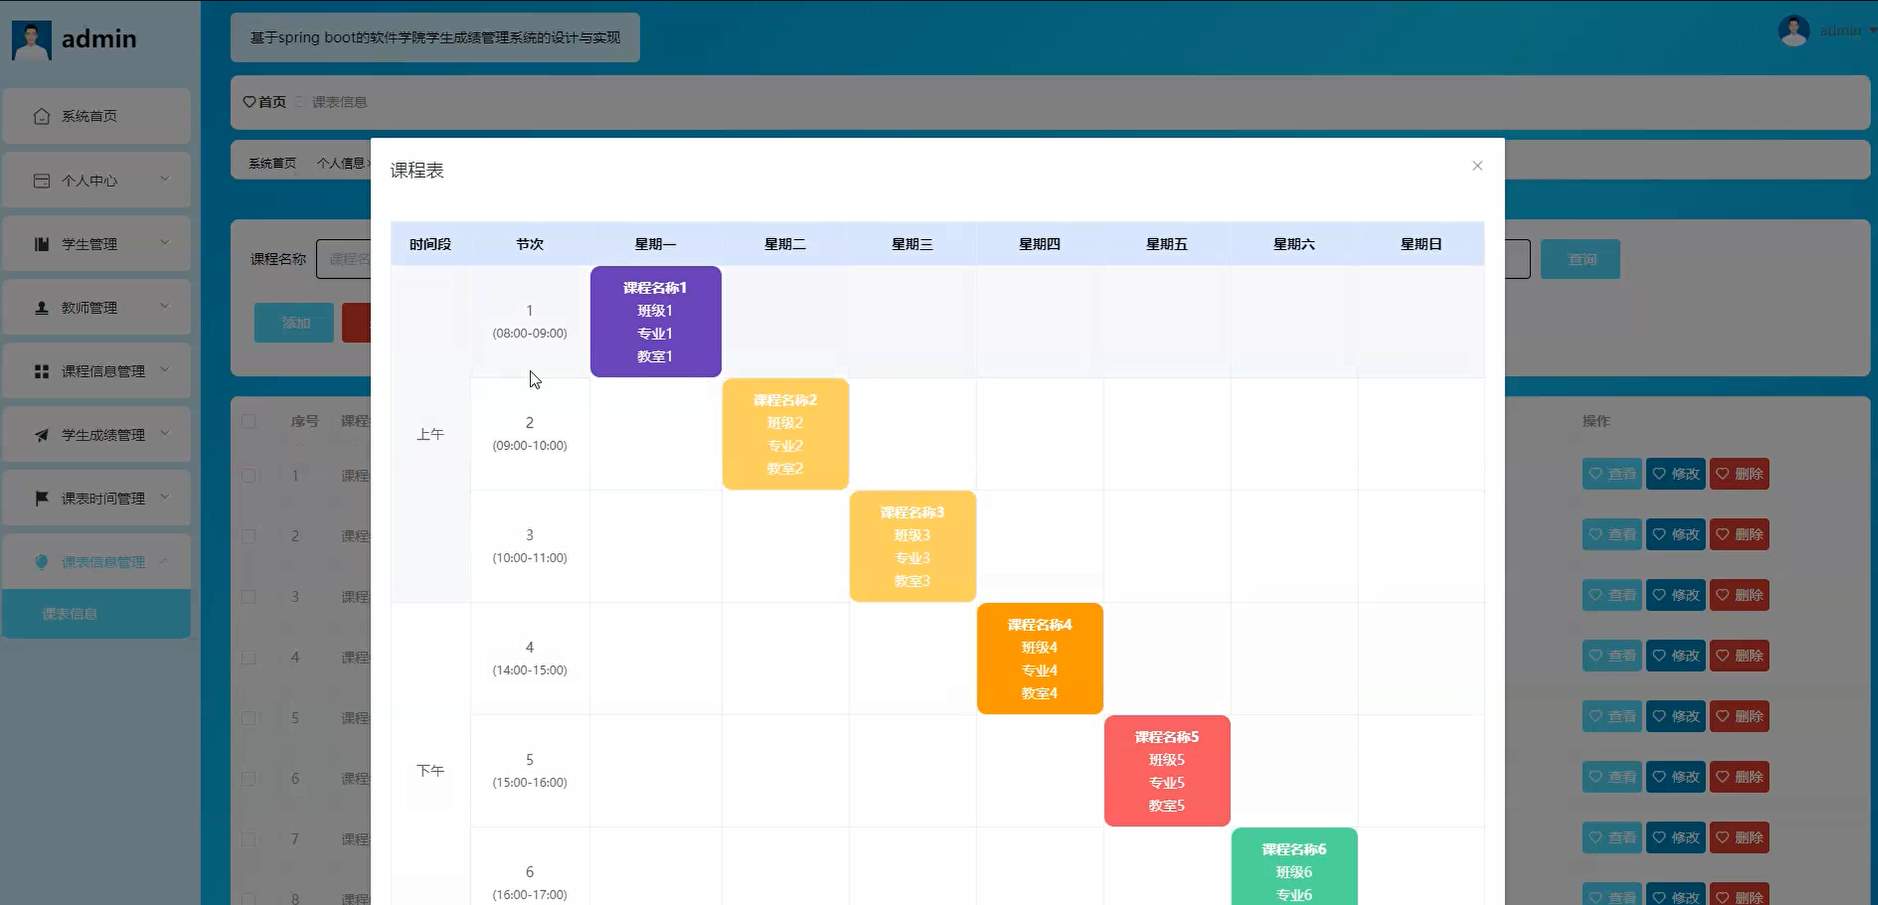This screenshot has height=905, width=1878.
Task: Click the 课程名称 search input field
Action: pyautogui.click(x=343, y=259)
